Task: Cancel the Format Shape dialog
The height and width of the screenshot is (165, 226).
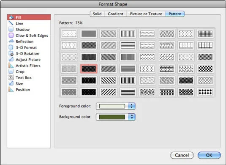Action: point(182,155)
